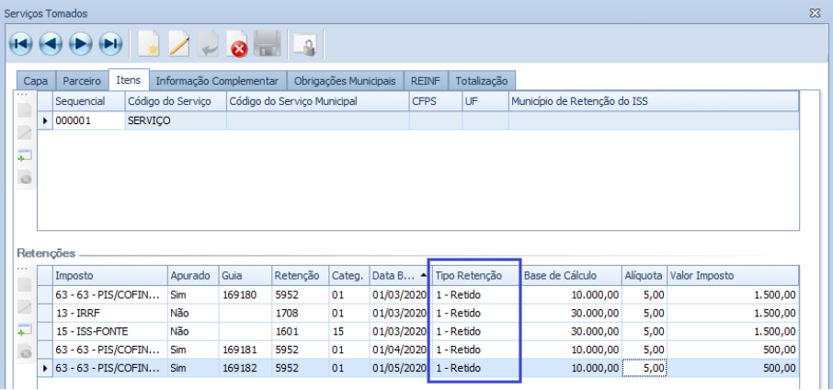Viewport: 833px width, 390px height.
Task: Go to the previous record
Action: [51, 42]
